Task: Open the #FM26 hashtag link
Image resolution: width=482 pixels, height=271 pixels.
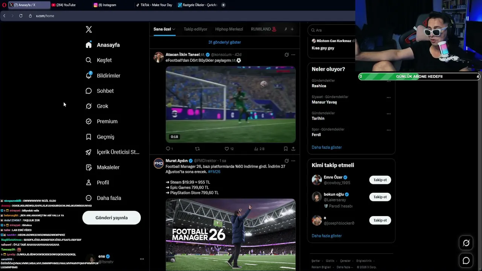Action: [x=214, y=172]
